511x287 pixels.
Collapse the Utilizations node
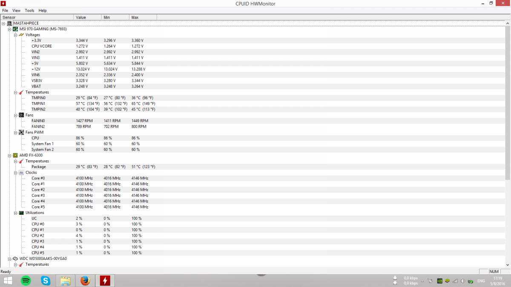click(x=15, y=213)
